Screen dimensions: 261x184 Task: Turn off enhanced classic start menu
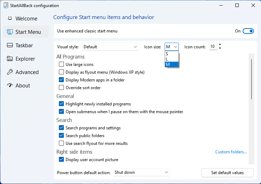click(x=248, y=31)
